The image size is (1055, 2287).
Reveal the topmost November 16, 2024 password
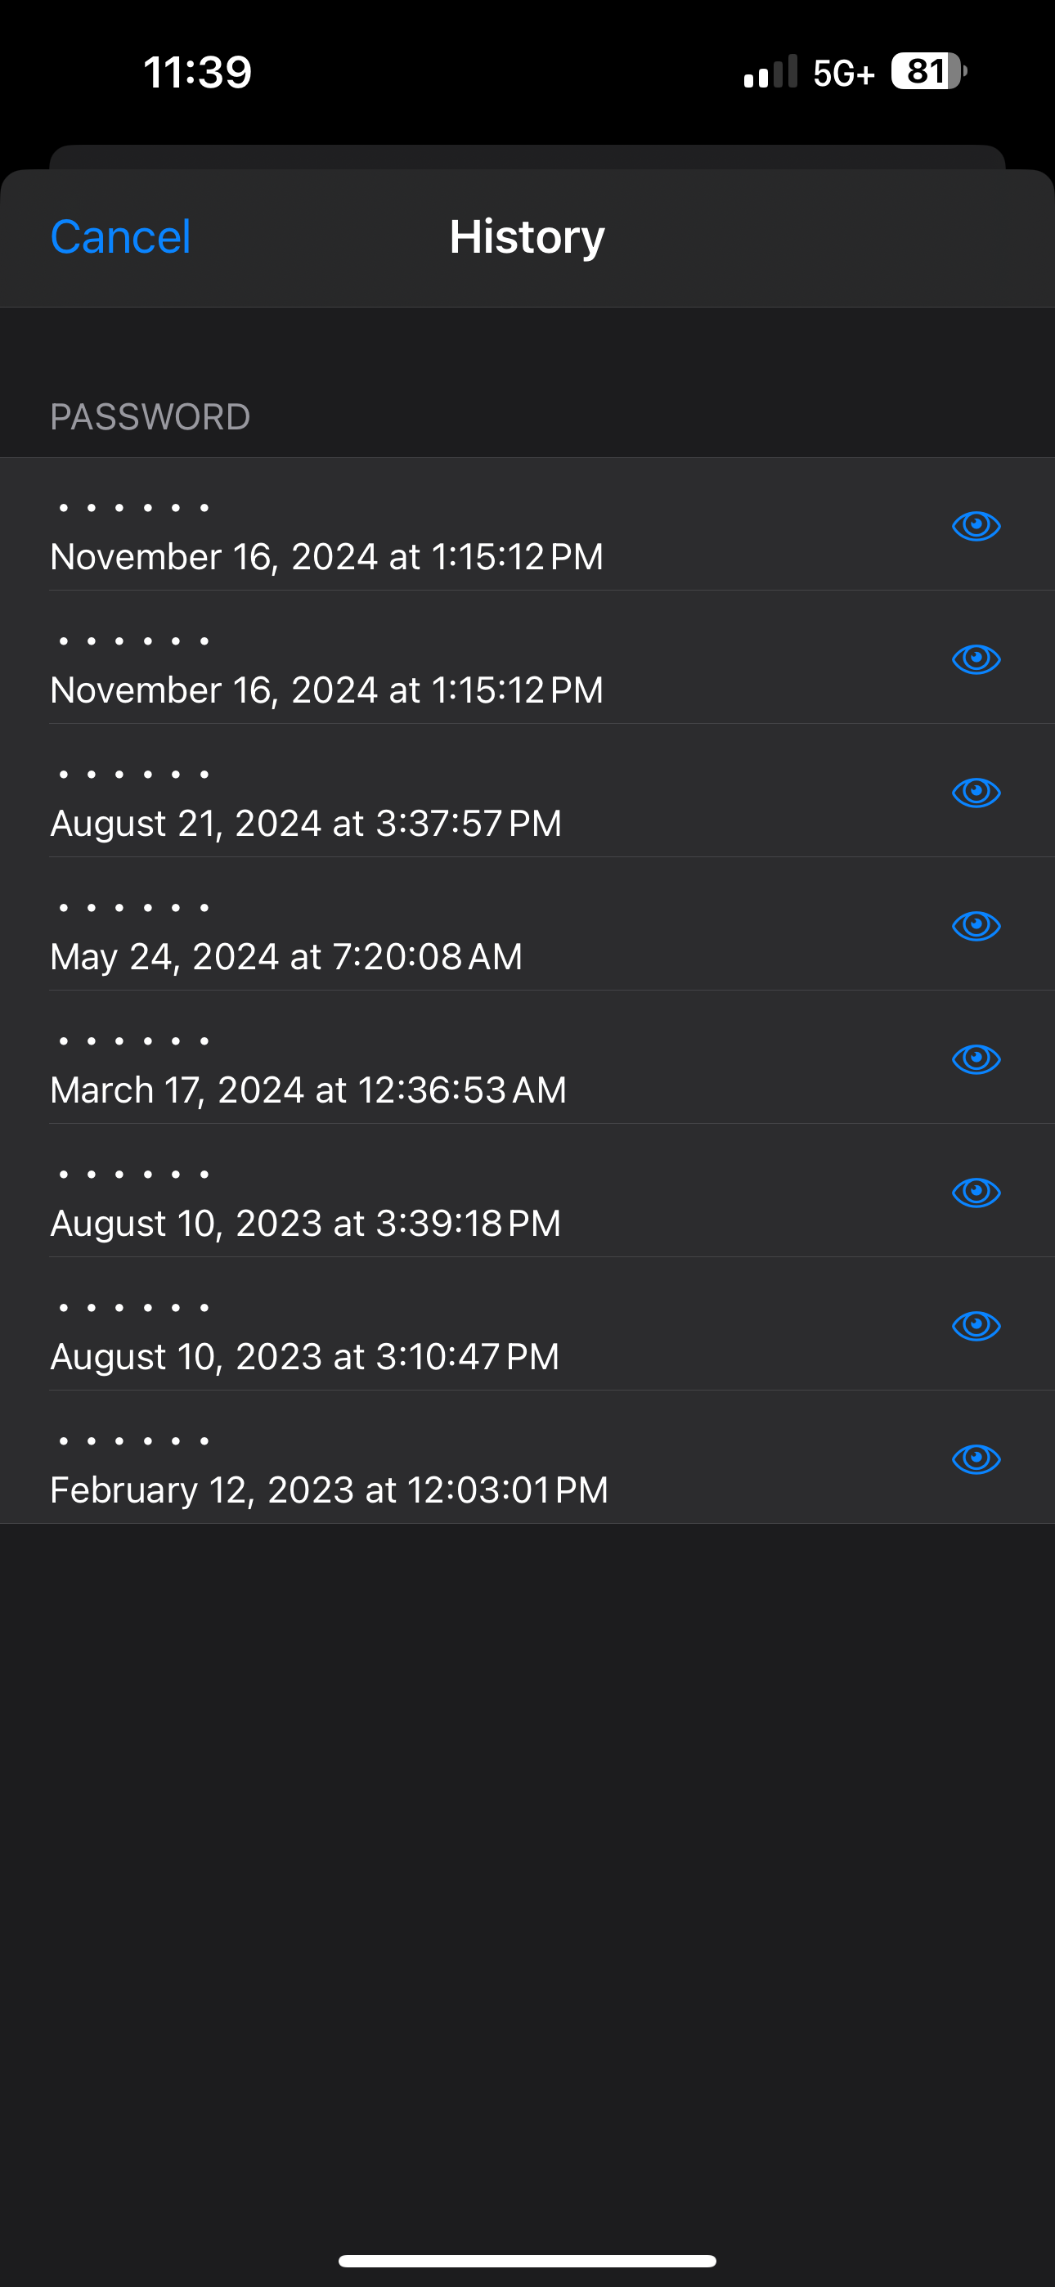point(976,526)
